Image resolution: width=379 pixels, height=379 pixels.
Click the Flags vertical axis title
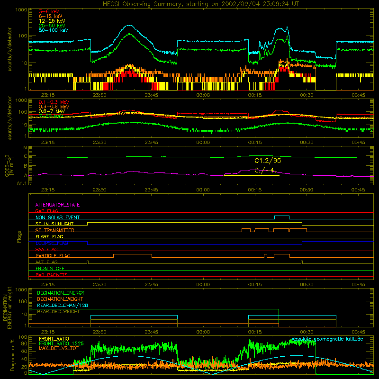(x=19, y=236)
